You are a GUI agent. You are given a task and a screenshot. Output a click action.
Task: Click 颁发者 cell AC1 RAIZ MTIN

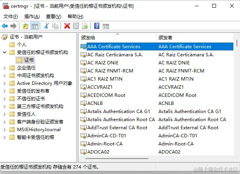pos(176,79)
